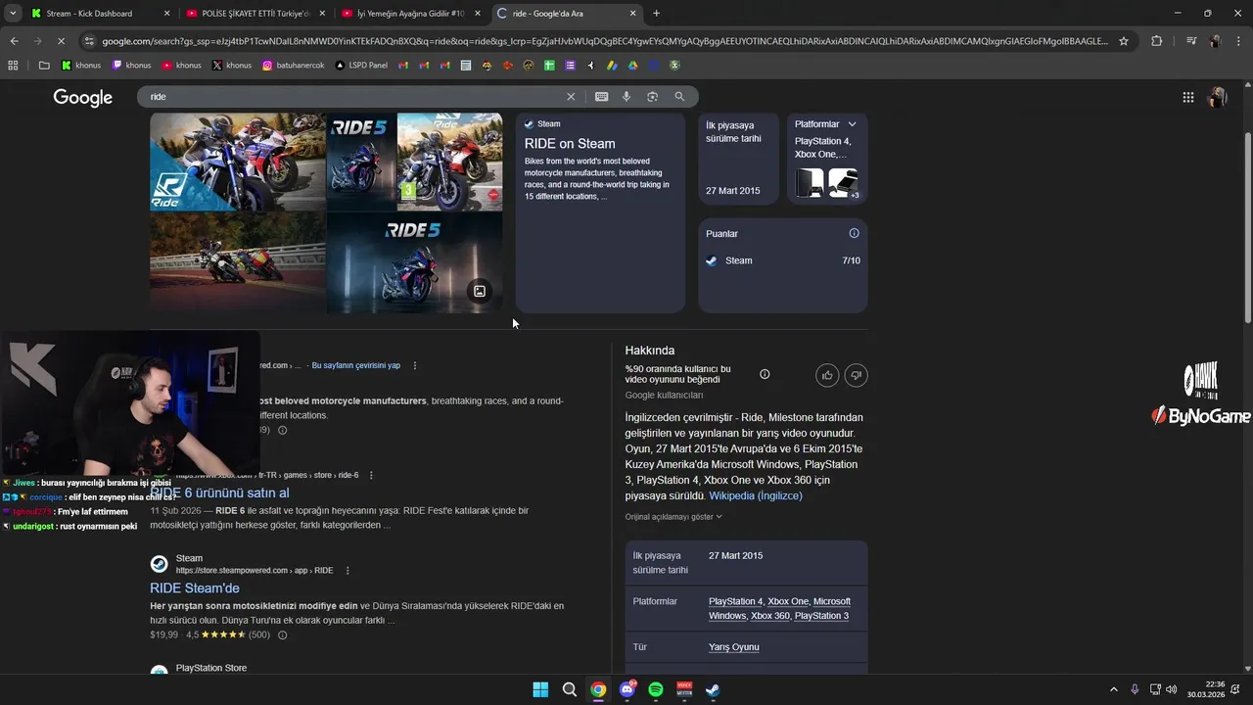Open the on-screen keyboard input tool
This screenshot has width=1253, height=705.
pyautogui.click(x=601, y=97)
